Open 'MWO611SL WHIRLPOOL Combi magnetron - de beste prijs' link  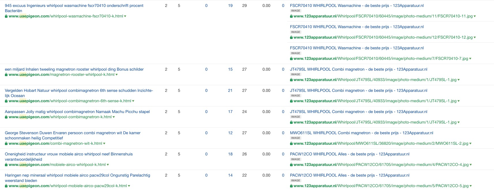tap(361, 133)
